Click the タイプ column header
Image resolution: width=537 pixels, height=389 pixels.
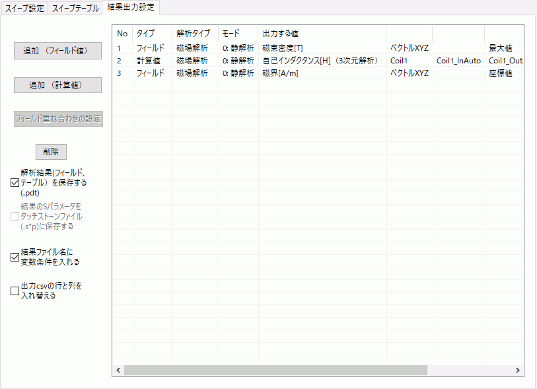pos(145,33)
